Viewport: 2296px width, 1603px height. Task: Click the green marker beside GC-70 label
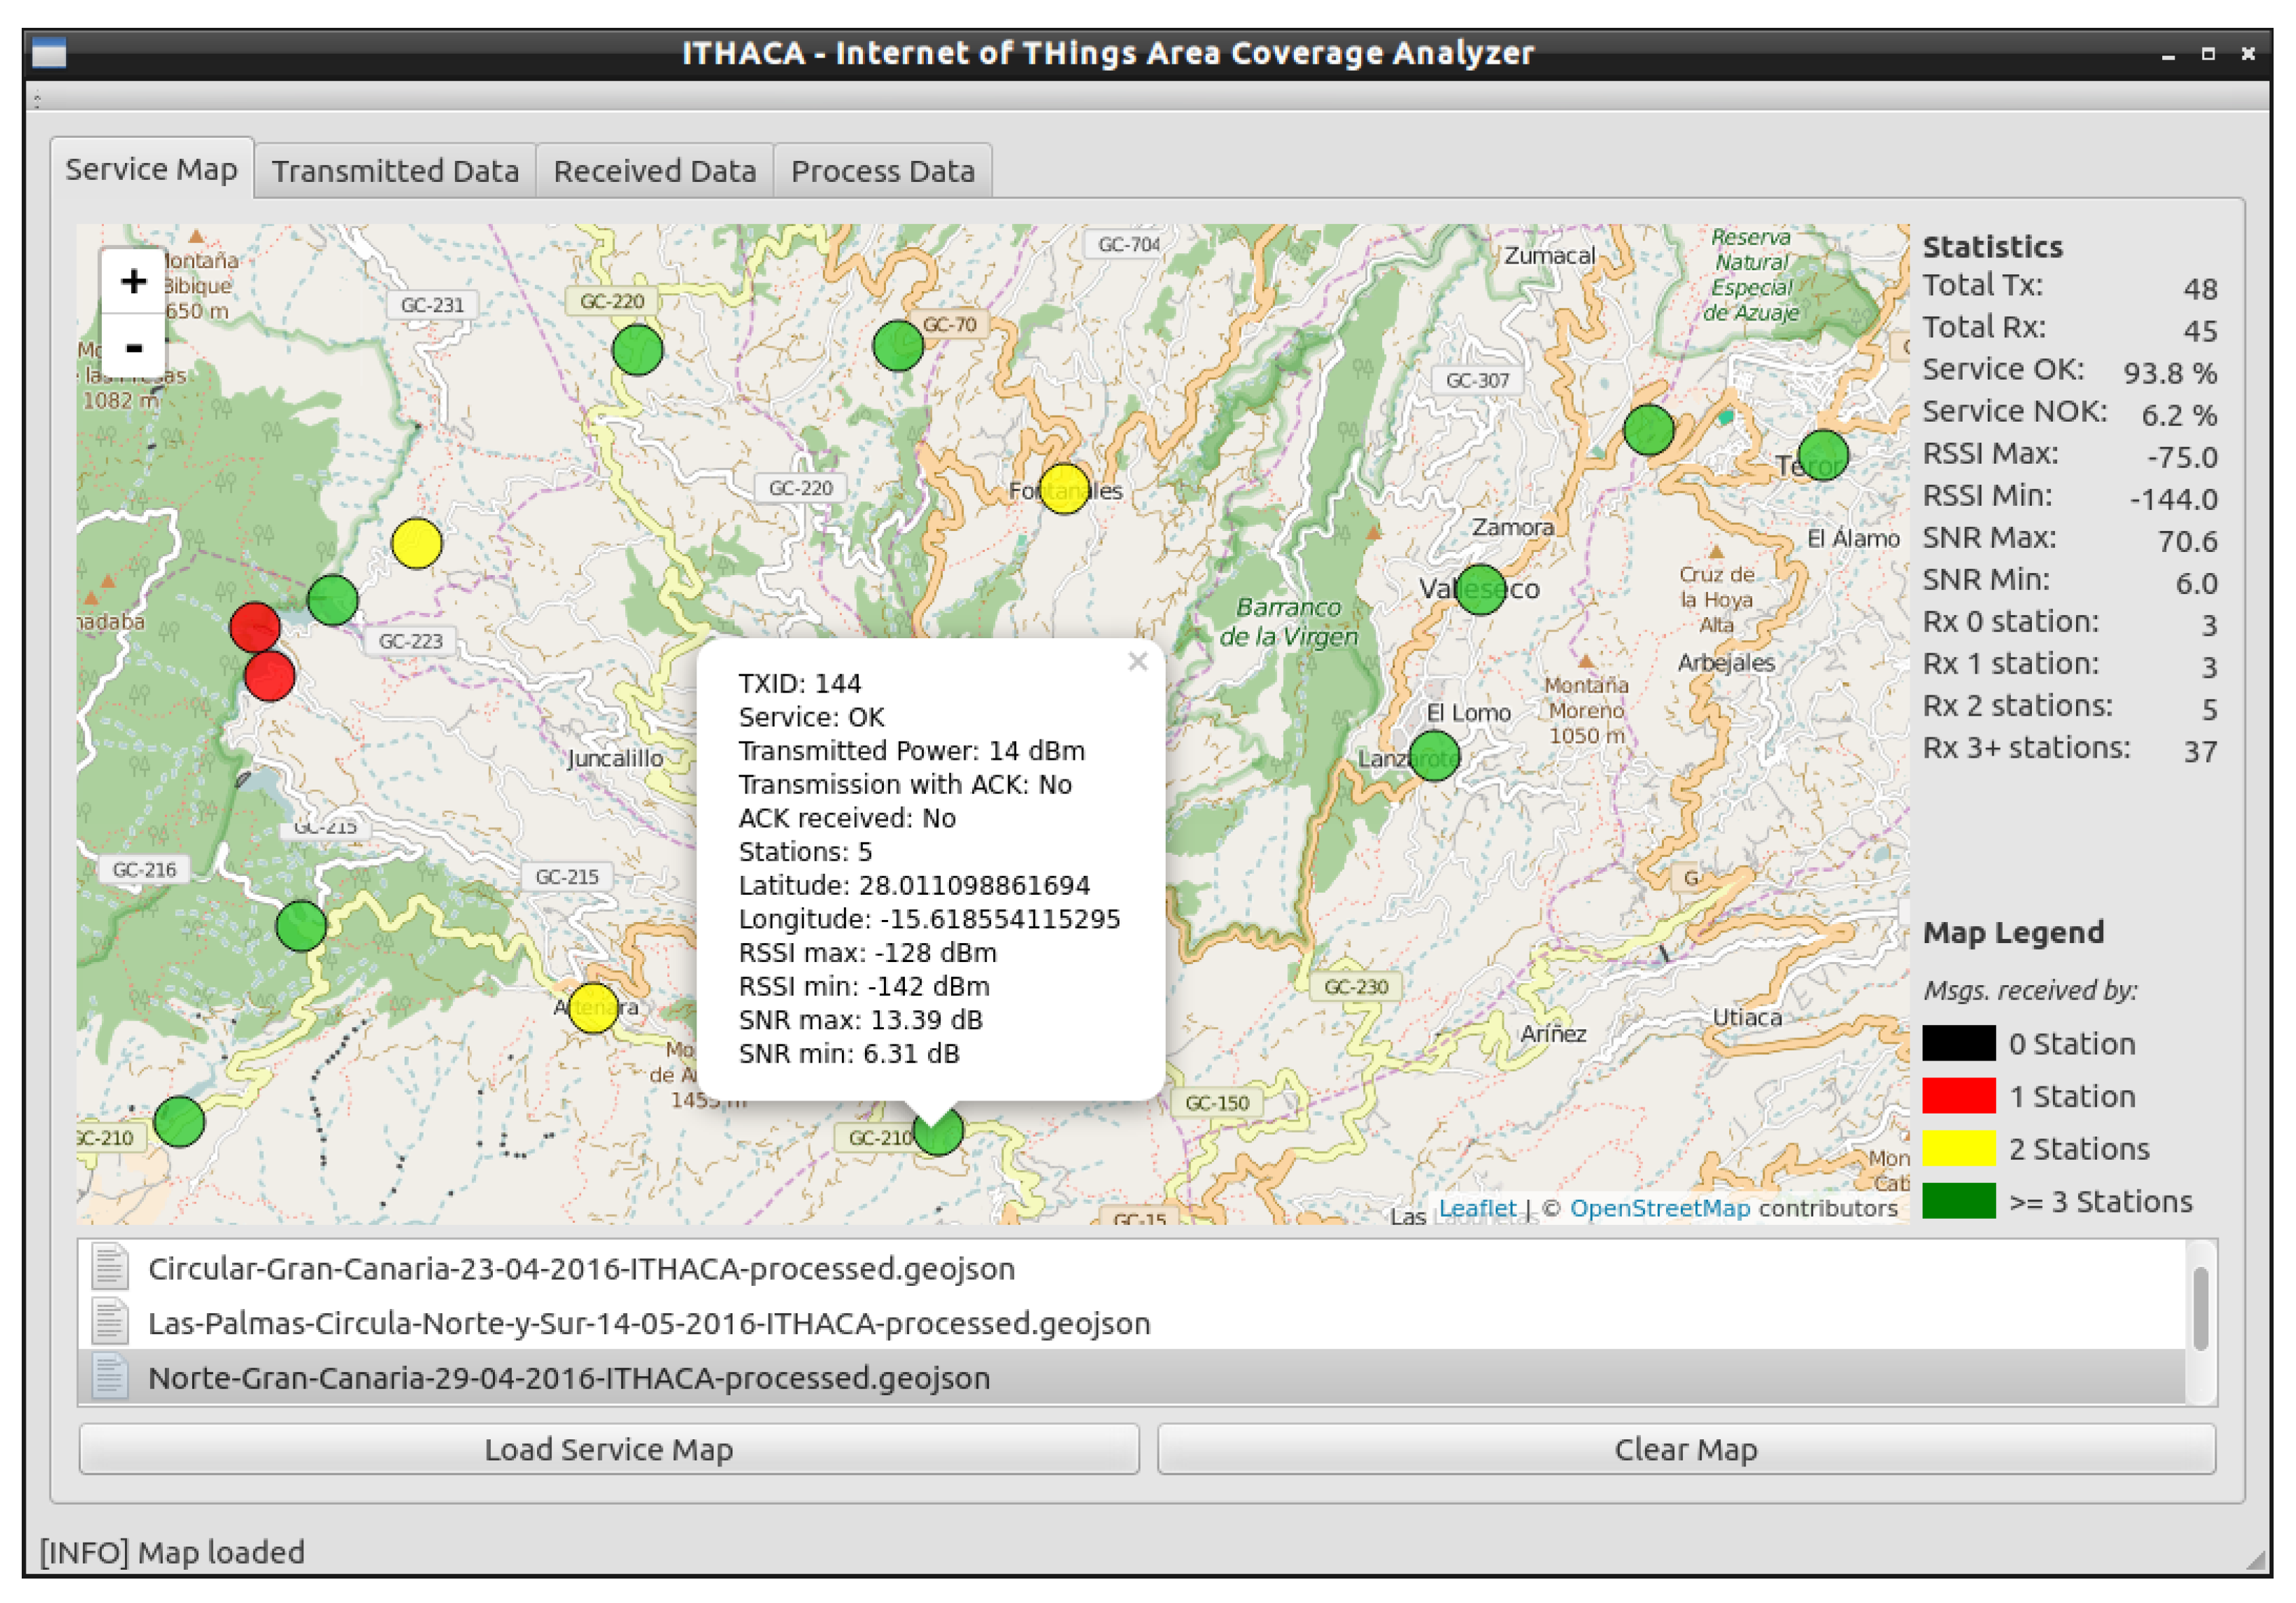coord(898,346)
